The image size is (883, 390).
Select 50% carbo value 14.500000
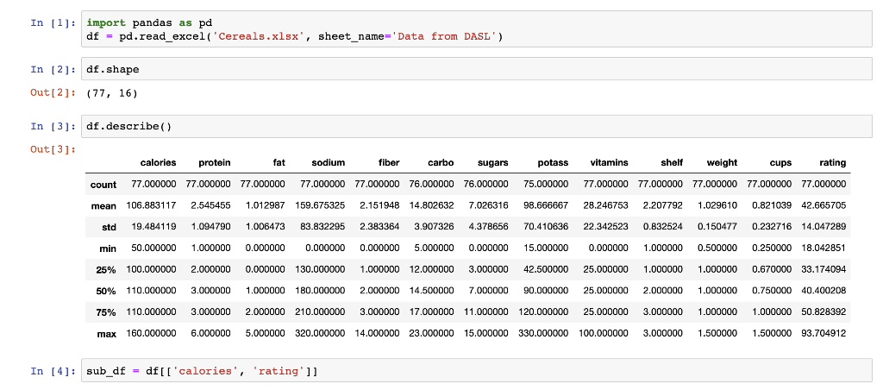tap(431, 290)
